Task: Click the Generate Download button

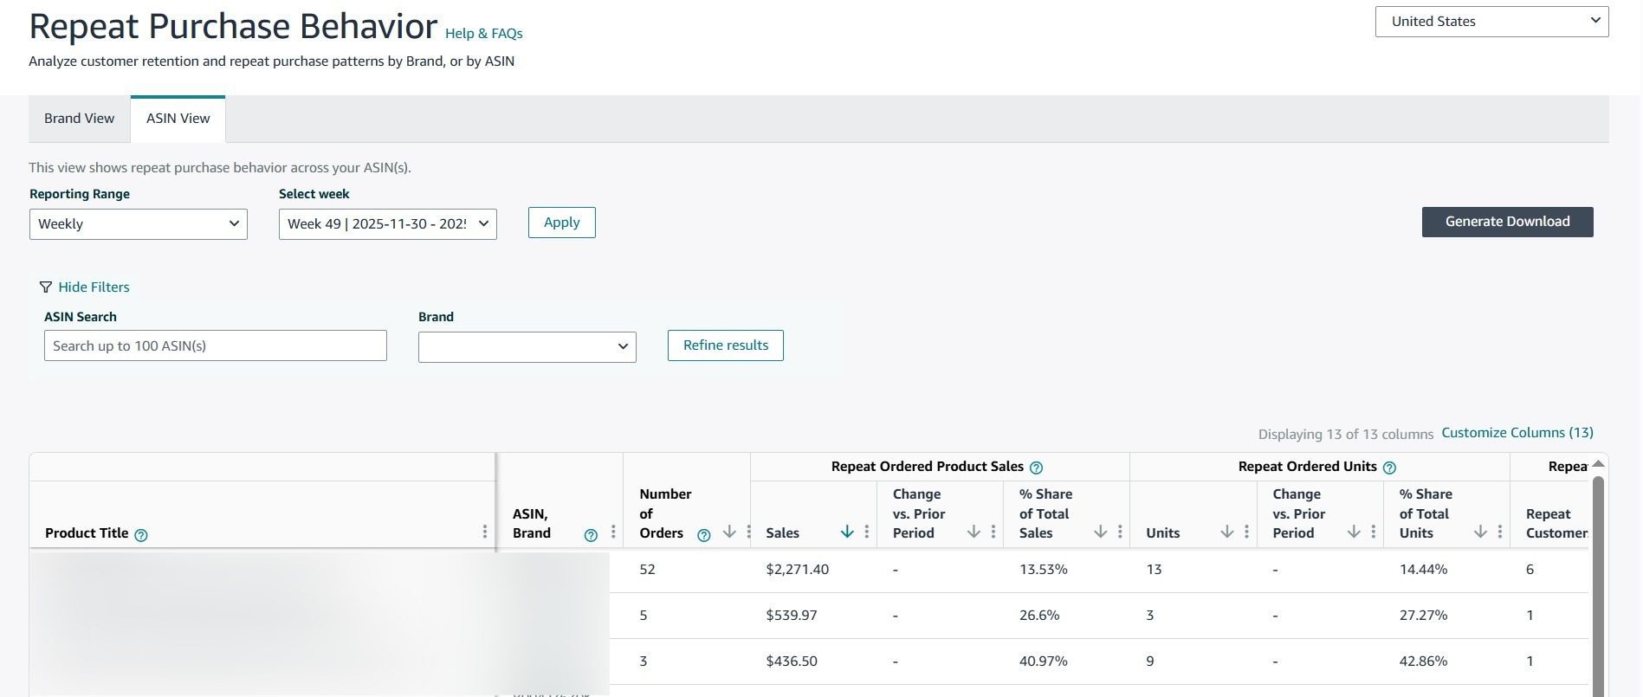Action: pyautogui.click(x=1507, y=222)
